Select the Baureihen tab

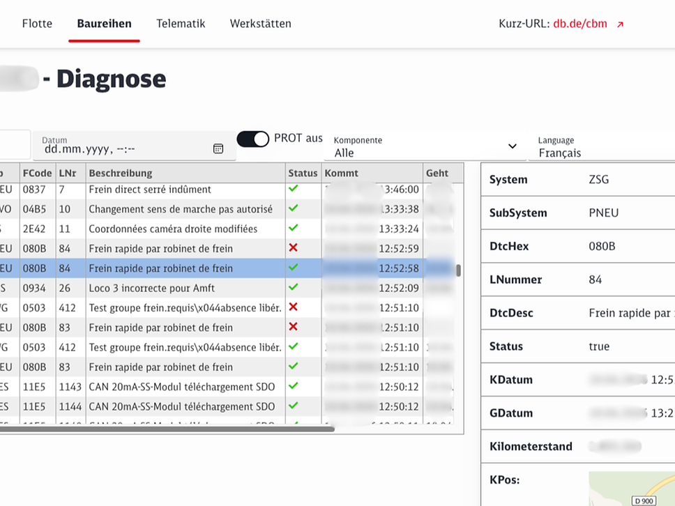pyautogui.click(x=104, y=24)
